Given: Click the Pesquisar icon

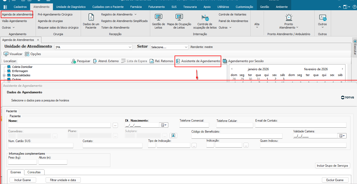Looking at the screenshot, I should (x=74, y=61).
